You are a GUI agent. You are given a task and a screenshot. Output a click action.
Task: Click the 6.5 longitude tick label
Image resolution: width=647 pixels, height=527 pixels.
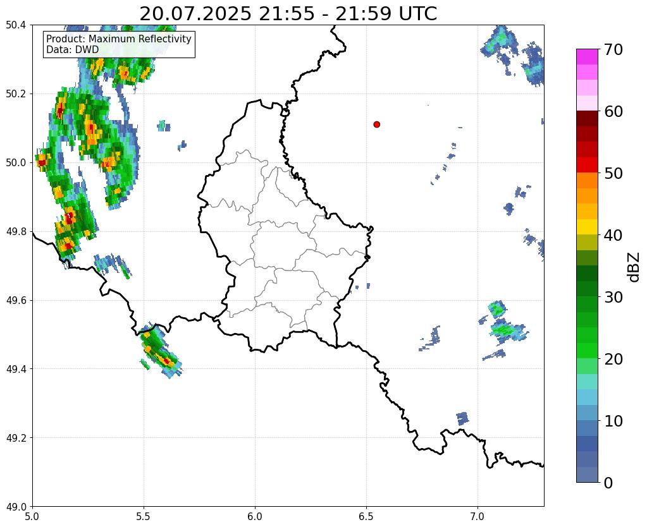click(x=366, y=516)
